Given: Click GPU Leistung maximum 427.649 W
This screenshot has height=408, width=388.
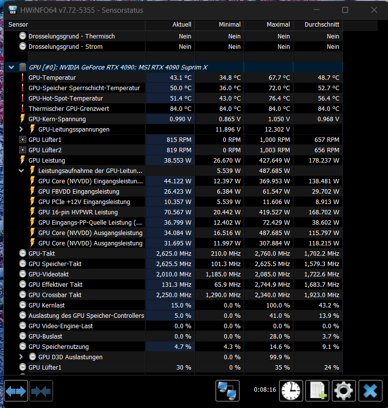Looking at the screenshot, I should tap(275, 160).
